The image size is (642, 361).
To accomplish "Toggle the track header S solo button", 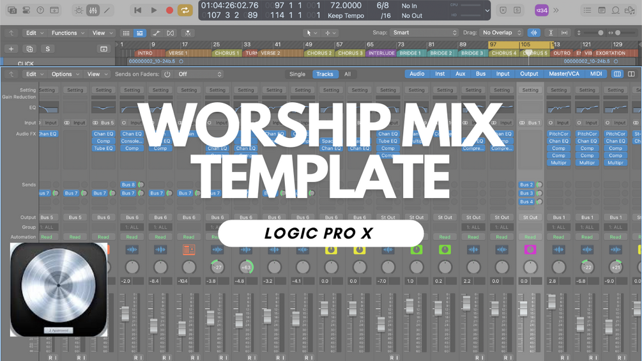I will point(47,49).
